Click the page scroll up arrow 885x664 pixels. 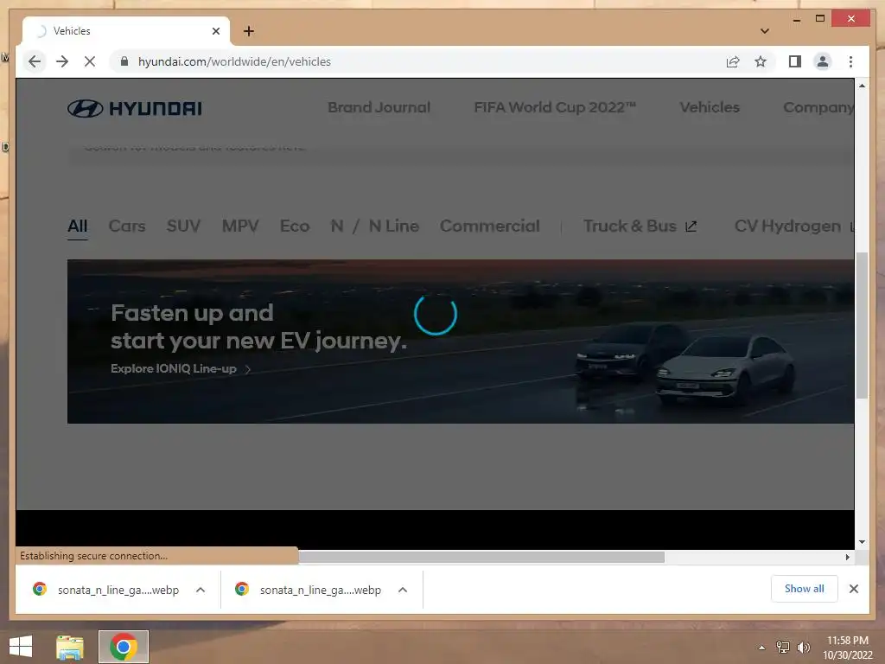[862, 86]
